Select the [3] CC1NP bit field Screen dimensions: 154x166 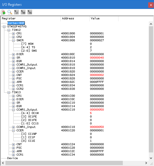29,134
